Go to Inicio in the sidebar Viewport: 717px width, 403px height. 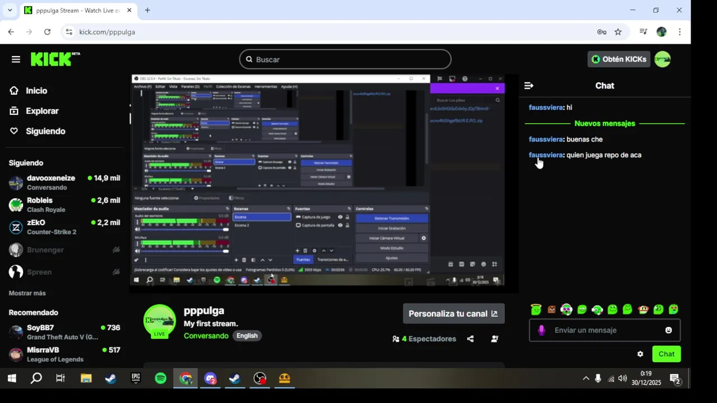[x=29, y=91]
